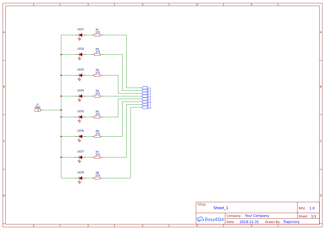Click the Your Company field
This screenshot has height=230, width=325.
point(257,216)
